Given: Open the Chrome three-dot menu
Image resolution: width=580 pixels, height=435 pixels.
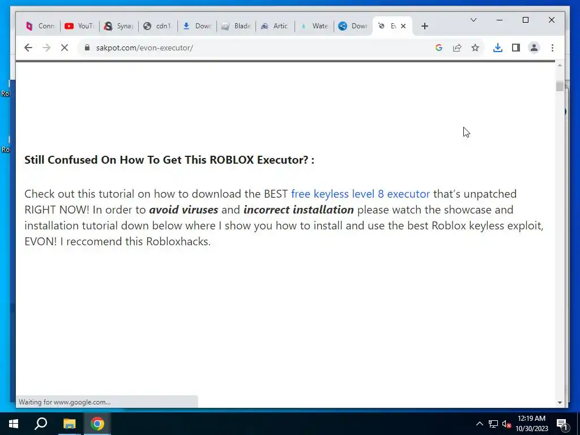Looking at the screenshot, I should [x=552, y=48].
